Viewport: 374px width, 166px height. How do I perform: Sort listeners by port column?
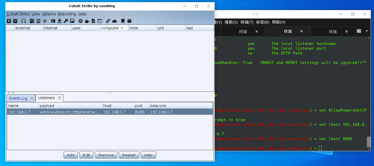click(141, 106)
